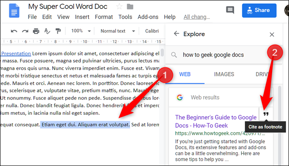Click the blue Share button
Image resolution: width=289 pixels, height=166 pixels.
tap(259, 11)
